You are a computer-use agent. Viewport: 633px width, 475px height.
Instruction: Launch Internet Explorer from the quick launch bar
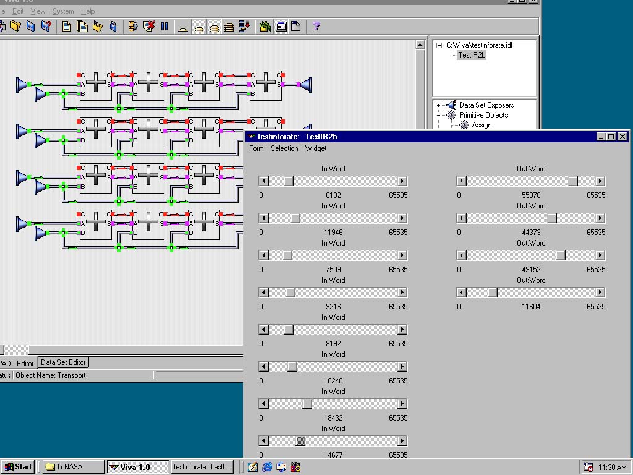click(x=267, y=467)
